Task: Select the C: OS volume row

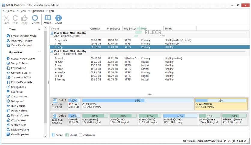Action: [150, 44]
